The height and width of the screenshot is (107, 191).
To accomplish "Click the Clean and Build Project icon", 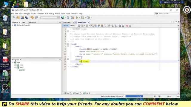I will click(x=72, y=18).
